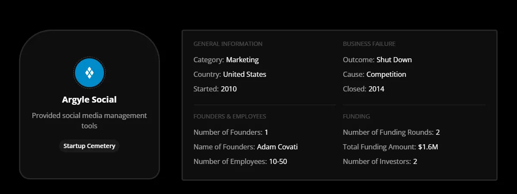Click the Business Failure section header
Screen dimensions: 517x194
coord(369,44)
